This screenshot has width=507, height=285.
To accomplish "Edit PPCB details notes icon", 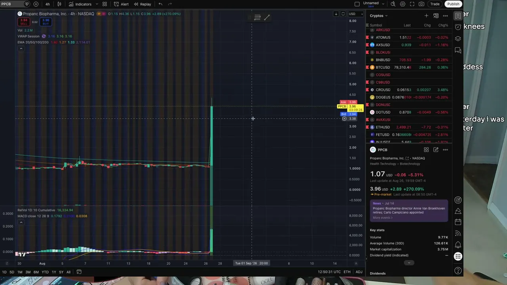I will pyautogui.click(x=436, y=150).
